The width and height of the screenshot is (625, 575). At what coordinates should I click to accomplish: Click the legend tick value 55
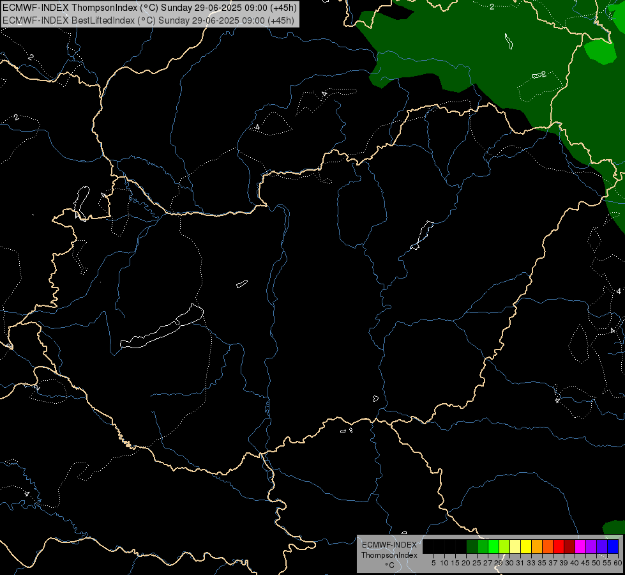click(607, 563)
